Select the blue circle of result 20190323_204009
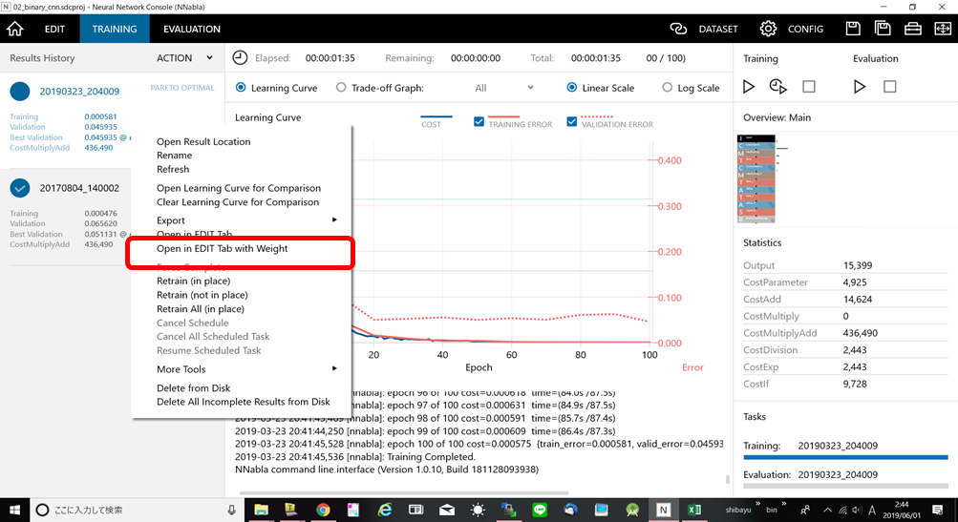The height and width of the screenshot is (522, 958). [x=19, y=92]
